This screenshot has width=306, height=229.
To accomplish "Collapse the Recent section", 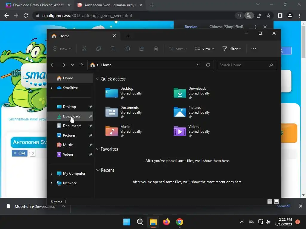I will (98, 170).
